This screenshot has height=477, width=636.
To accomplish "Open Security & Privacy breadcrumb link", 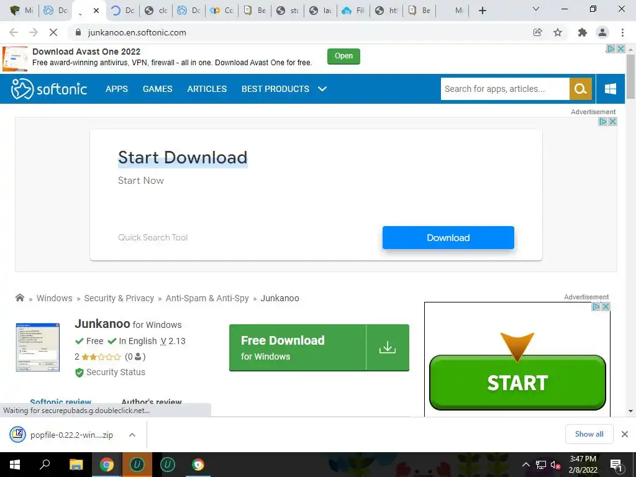I will (x=119, y=298).
